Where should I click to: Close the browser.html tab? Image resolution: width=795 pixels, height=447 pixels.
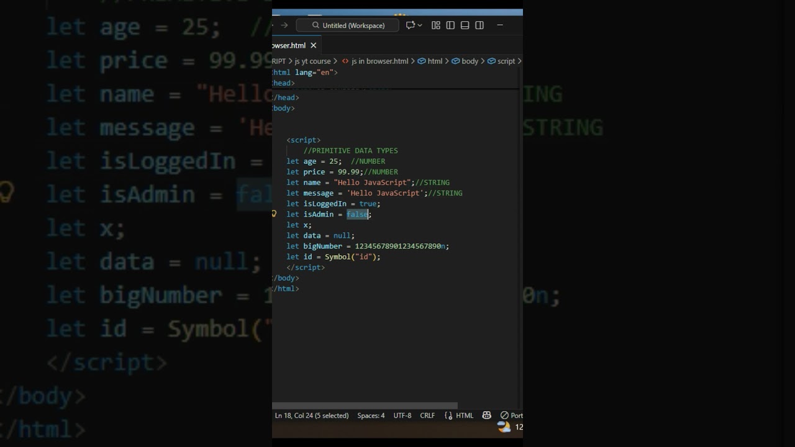(314, 45)
